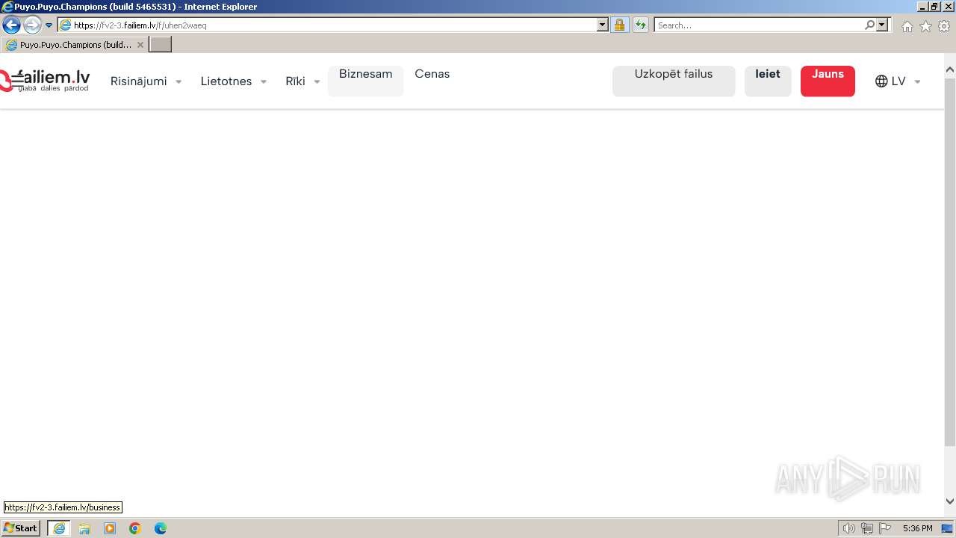Click the Ieiet login button
Image resolution: width=956 pixels, height=538 pixels.
[x=768, y=81]
